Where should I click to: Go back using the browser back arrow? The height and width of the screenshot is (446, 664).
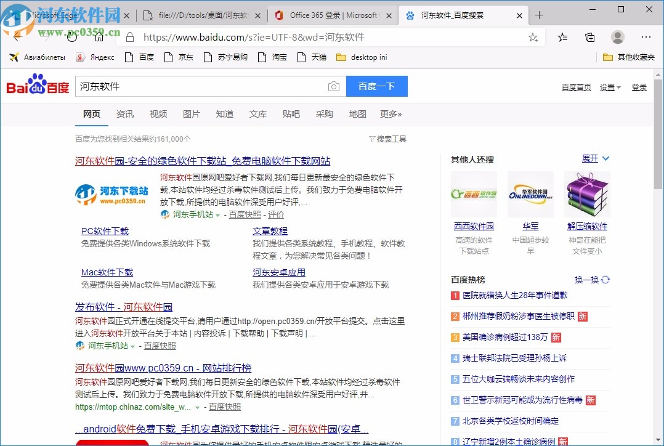[x=16, y=36]
